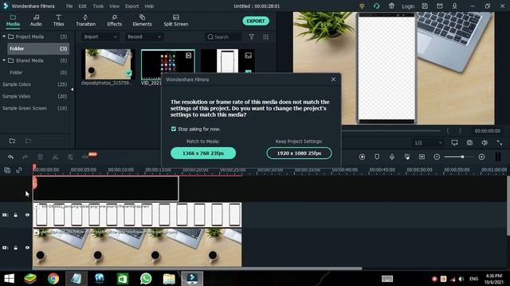Open the preview quality 1/2 dropdown

tap(428, 143)
